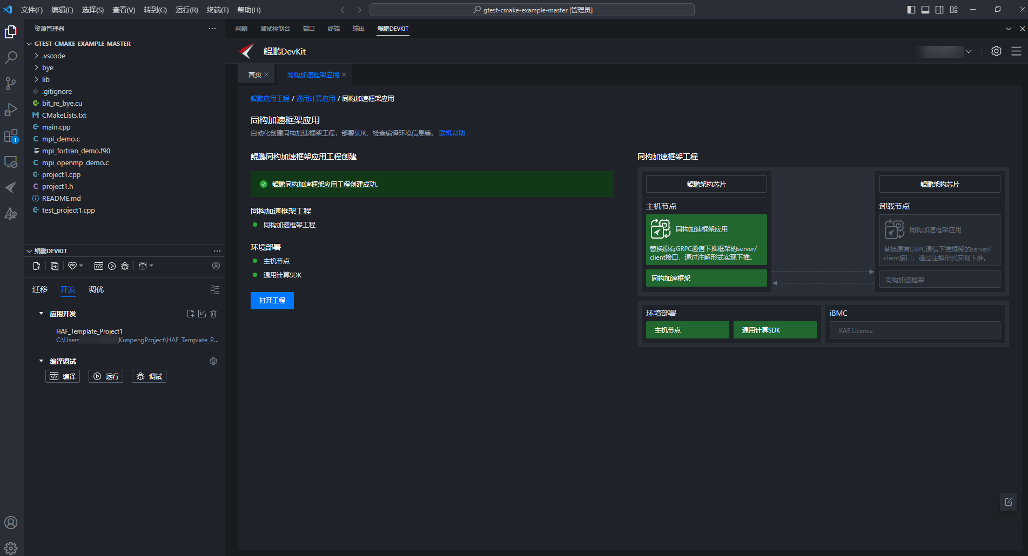This screenshot has height=556, width=1028.
Task: Open Manage gear in activity bar
Action: [11, 548]
